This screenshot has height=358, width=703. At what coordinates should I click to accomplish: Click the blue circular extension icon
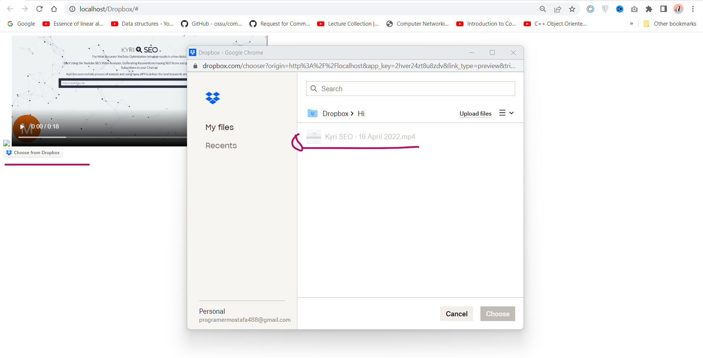(x=620, y=9)
